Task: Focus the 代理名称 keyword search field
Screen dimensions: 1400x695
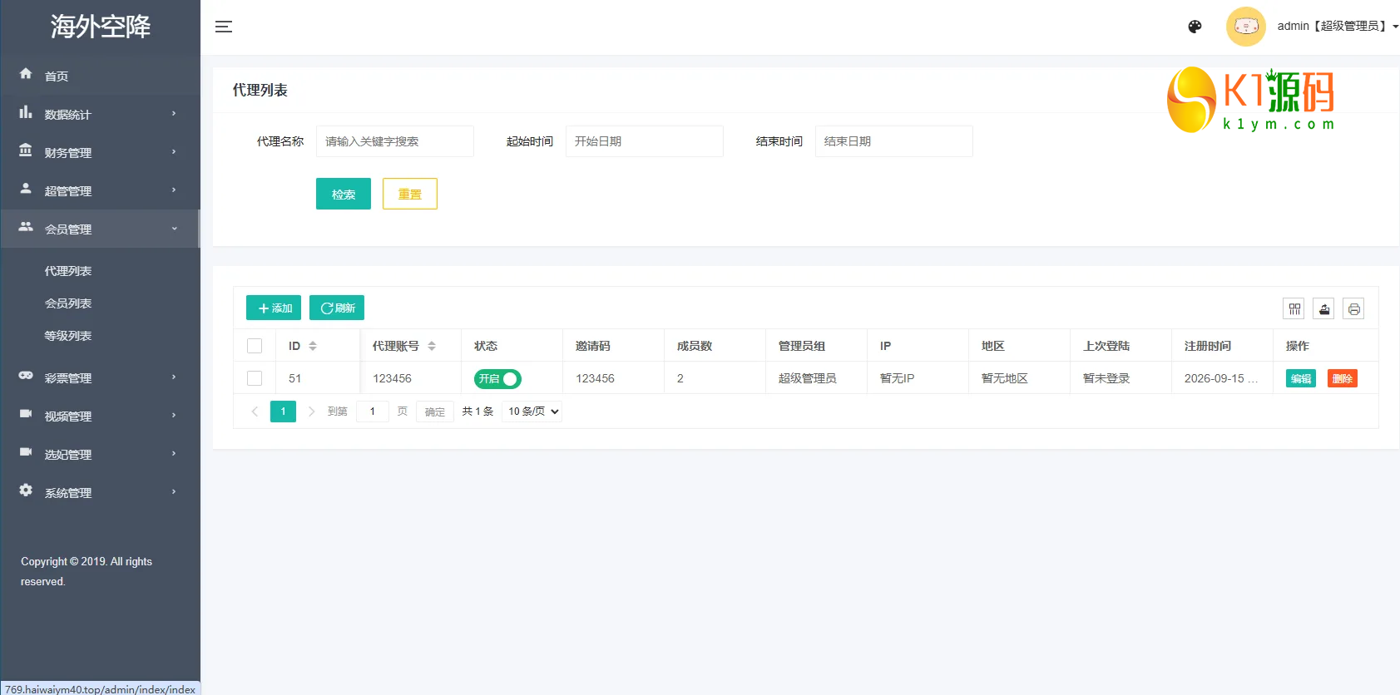Action: [x=395, y=141]
